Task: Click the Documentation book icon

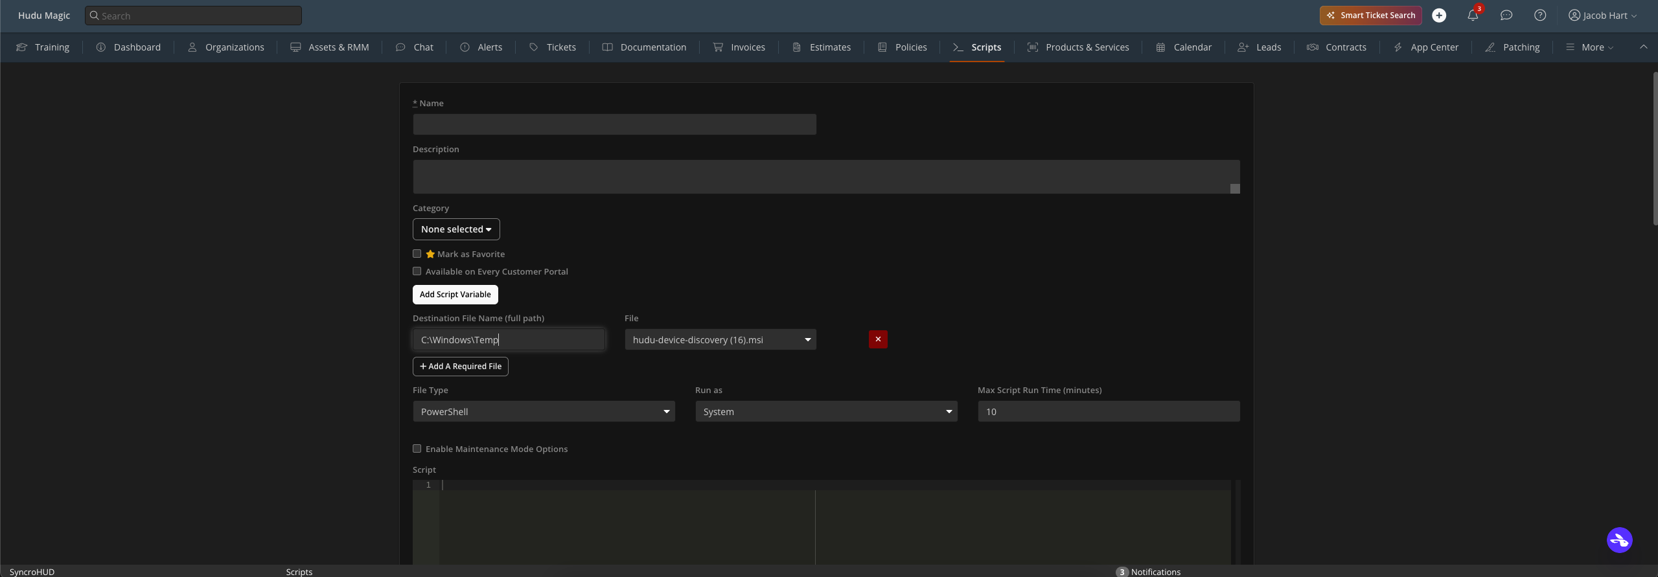Action: click(x=607, y=47)
